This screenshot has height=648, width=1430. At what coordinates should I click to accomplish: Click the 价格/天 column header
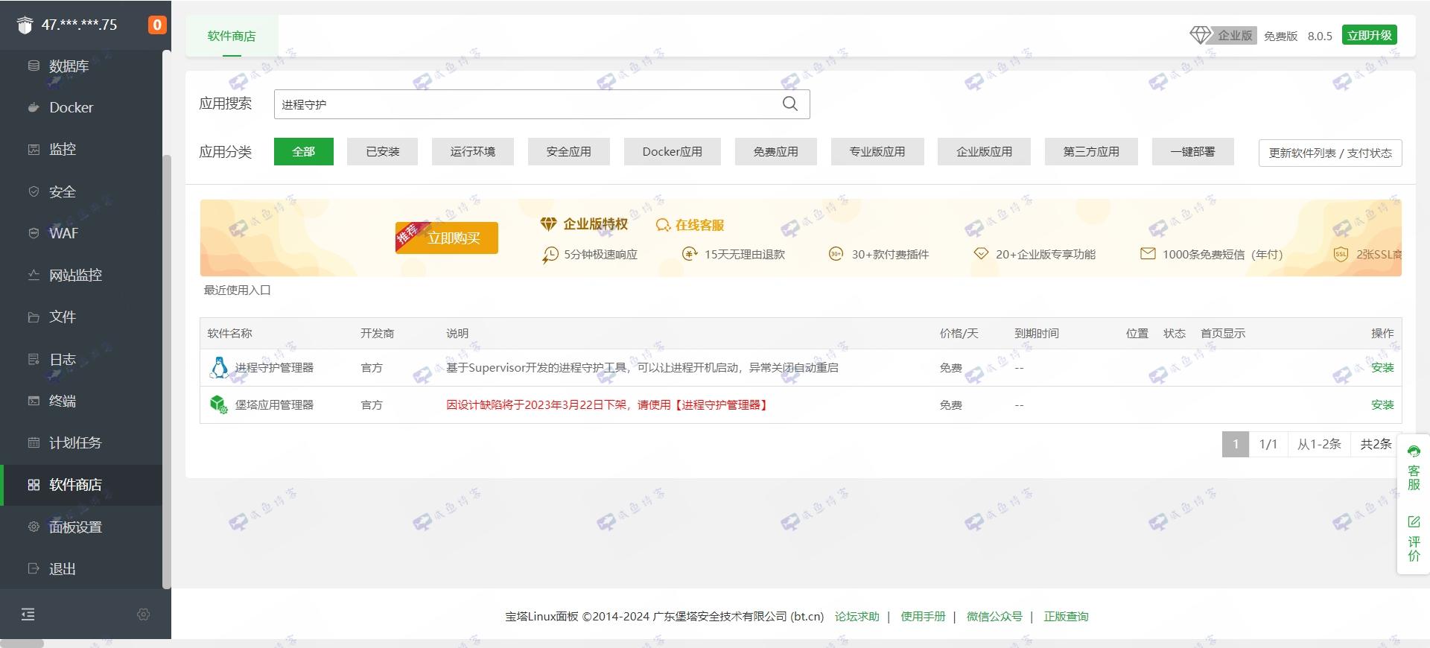[959, 333]
